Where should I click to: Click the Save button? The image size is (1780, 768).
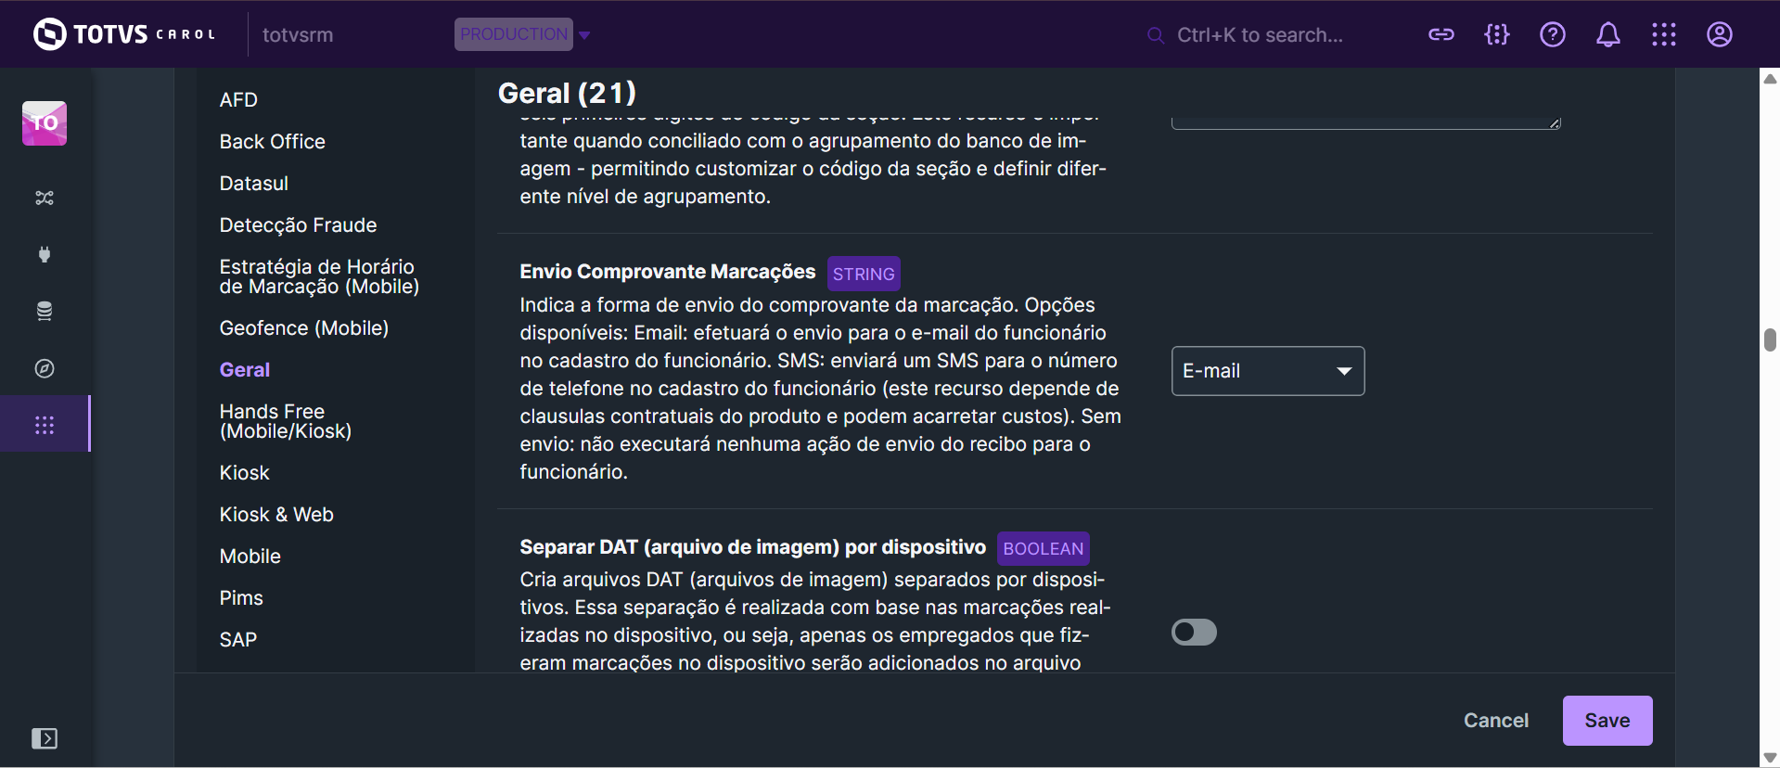1607,721
